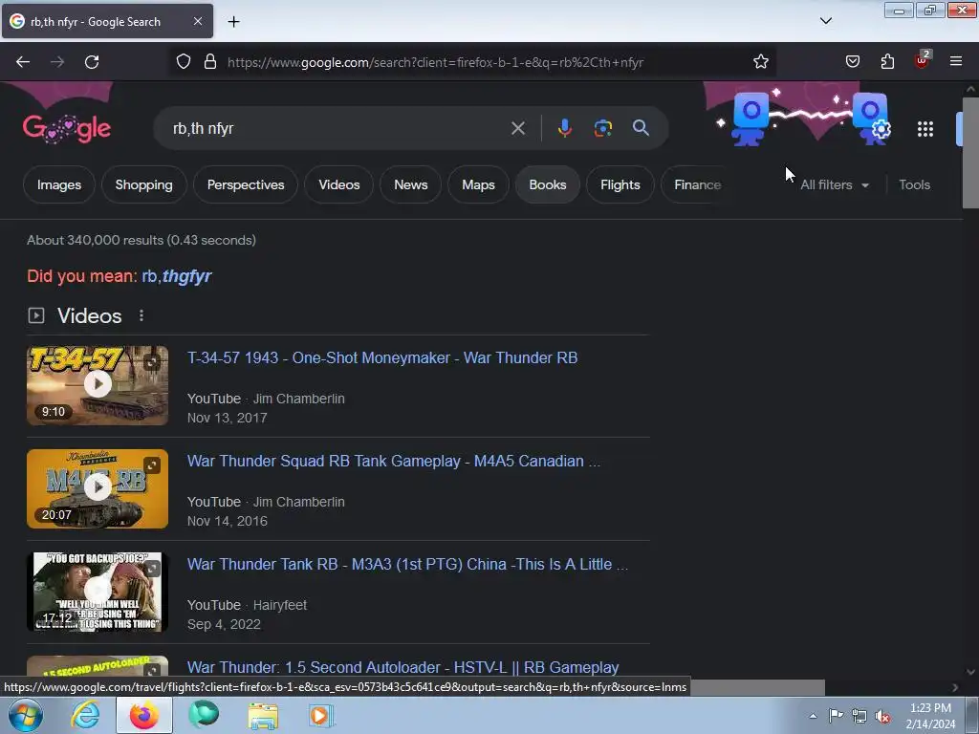Viewport: 979px width, 734px height.
Task: Reload the current page
Action: pyautogui.click(x=92, y=62)
